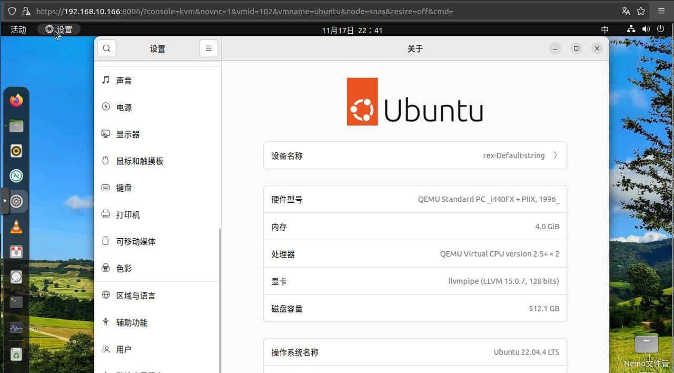Open the Files application in the dock
674x373 pixels.
(16, 126)
